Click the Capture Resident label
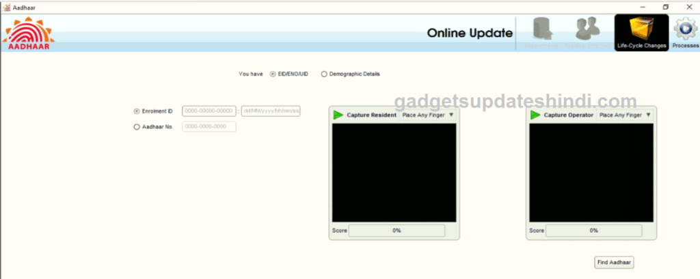 coord(371,115)
